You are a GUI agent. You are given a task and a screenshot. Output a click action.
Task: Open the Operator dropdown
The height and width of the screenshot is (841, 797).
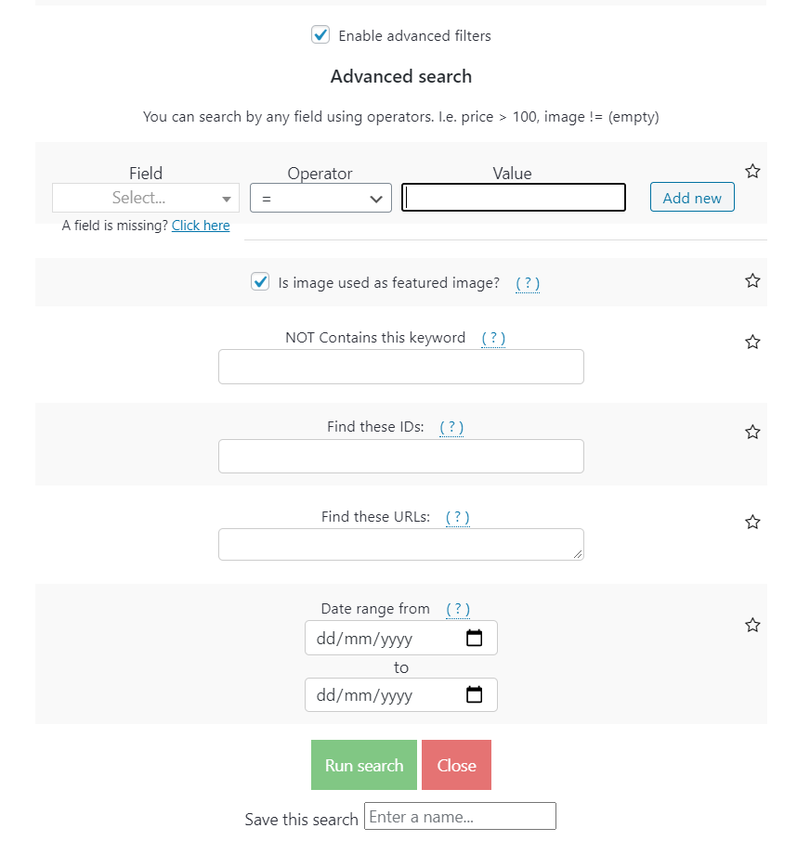click(x=320, y=198)
